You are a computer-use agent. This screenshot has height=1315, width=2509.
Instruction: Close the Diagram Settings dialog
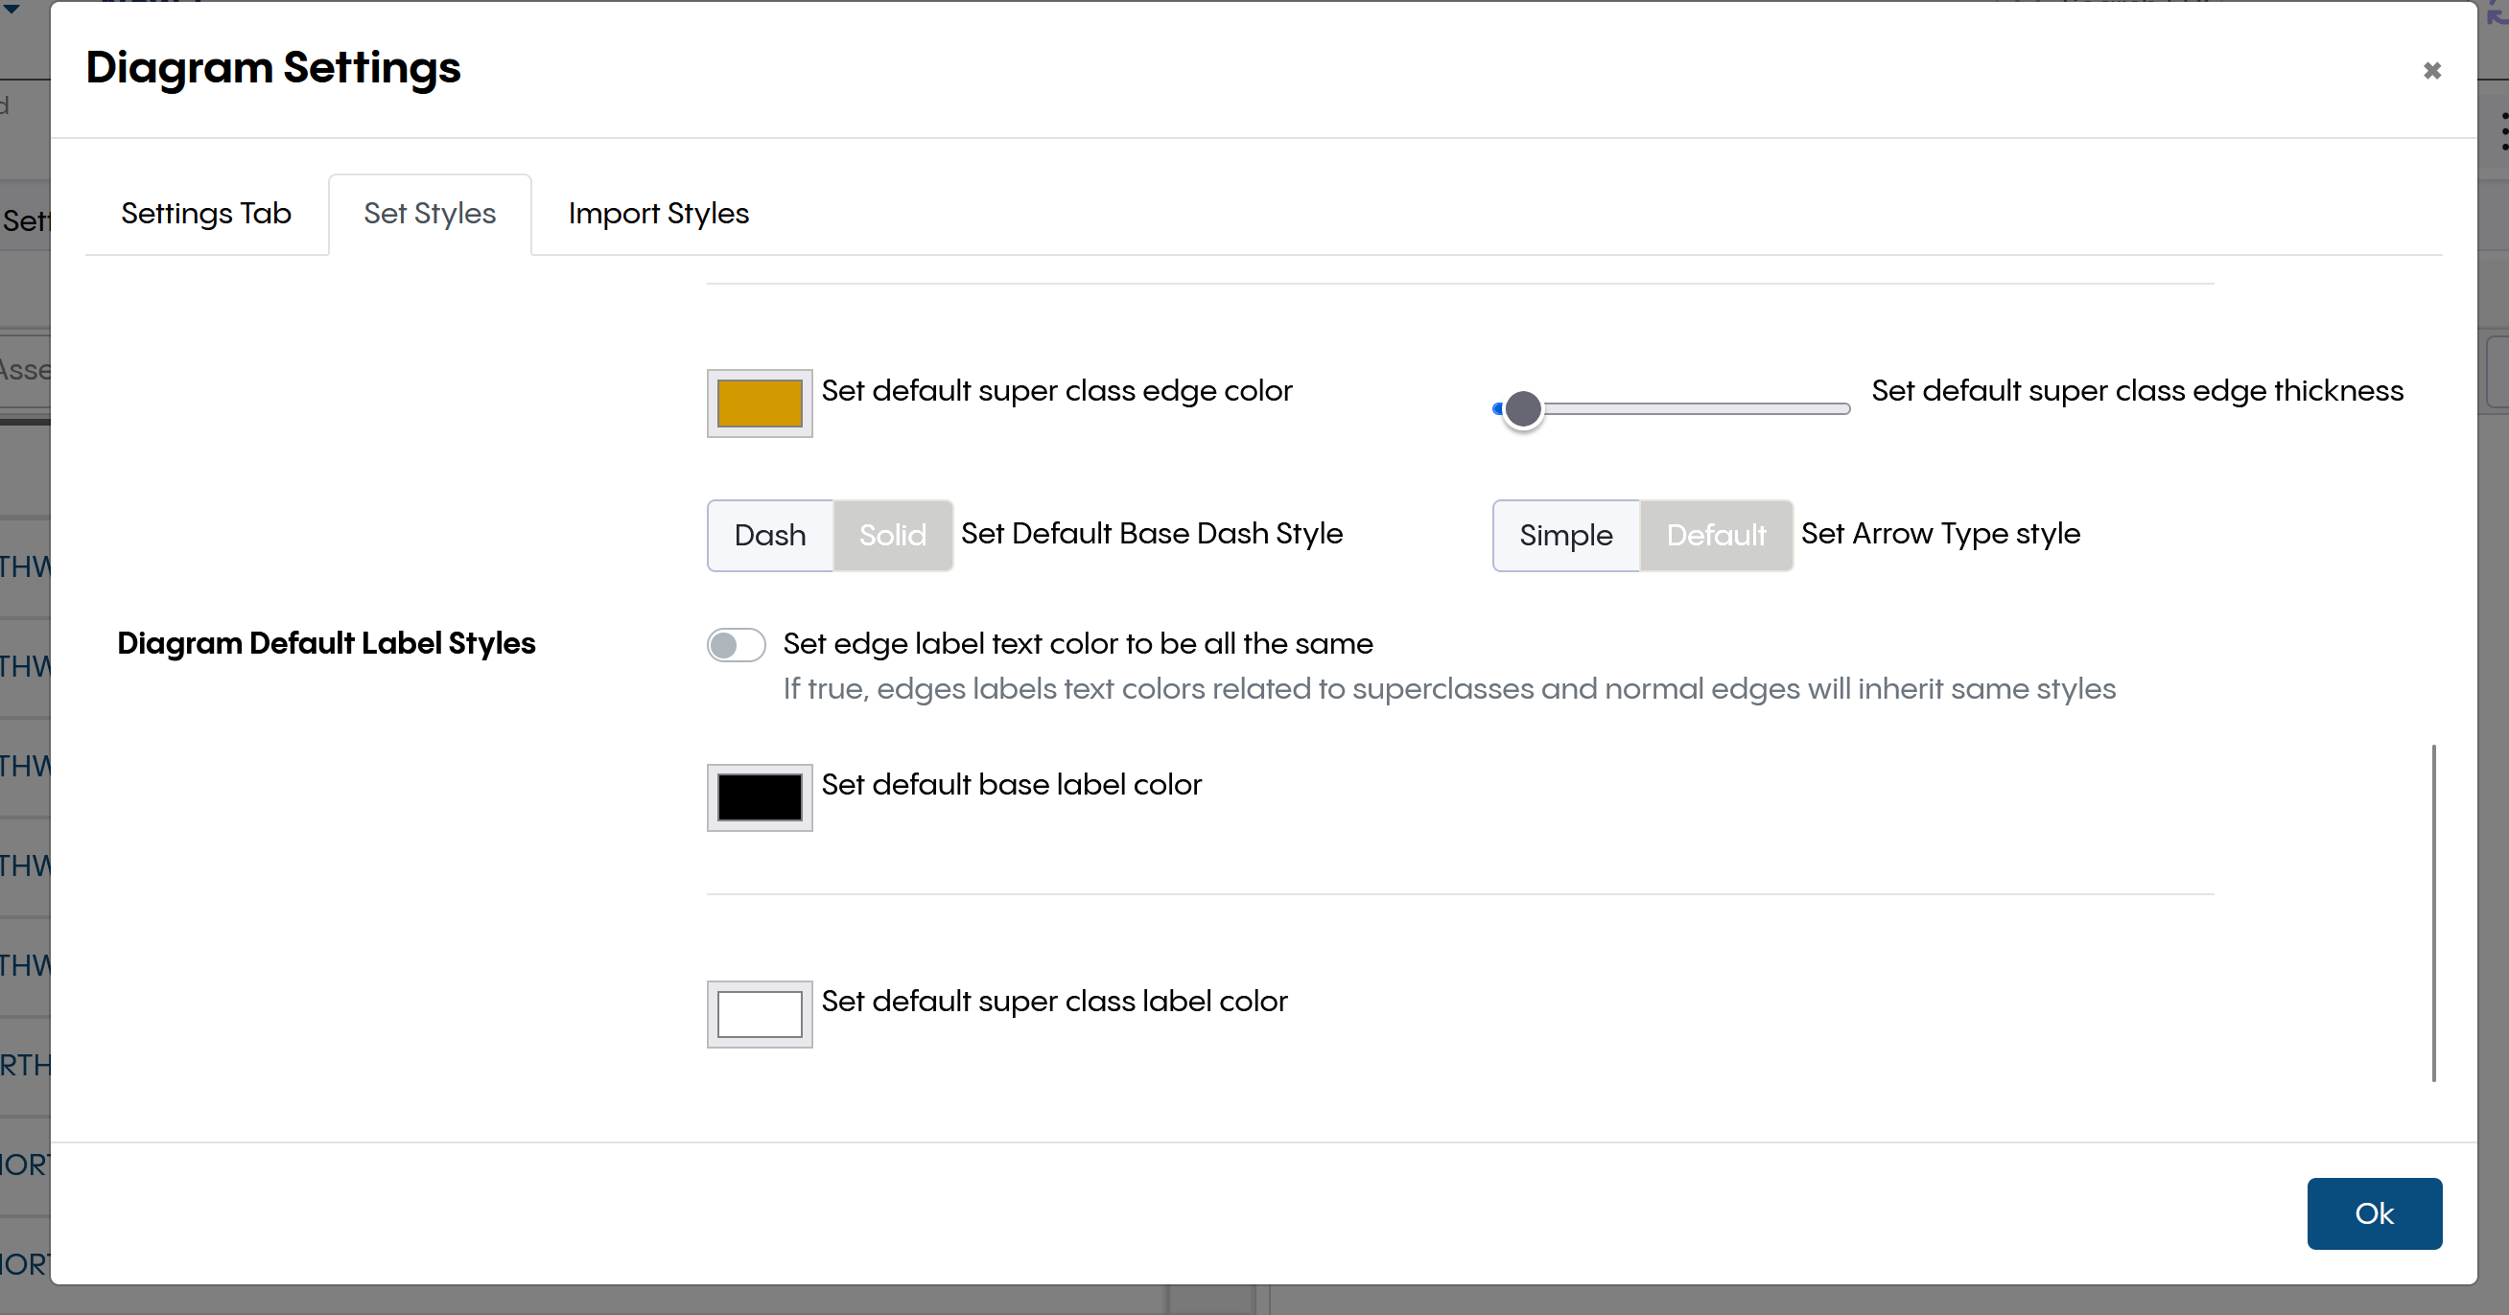click(2431, 71)
